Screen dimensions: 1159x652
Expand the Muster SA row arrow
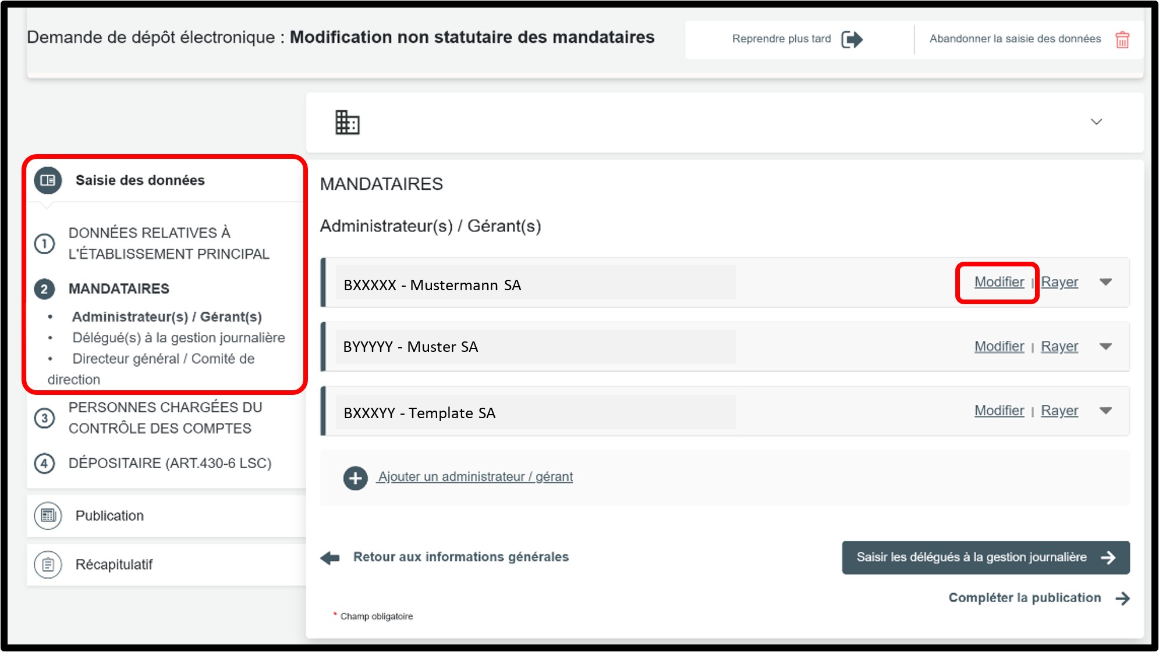[1105, 347]
